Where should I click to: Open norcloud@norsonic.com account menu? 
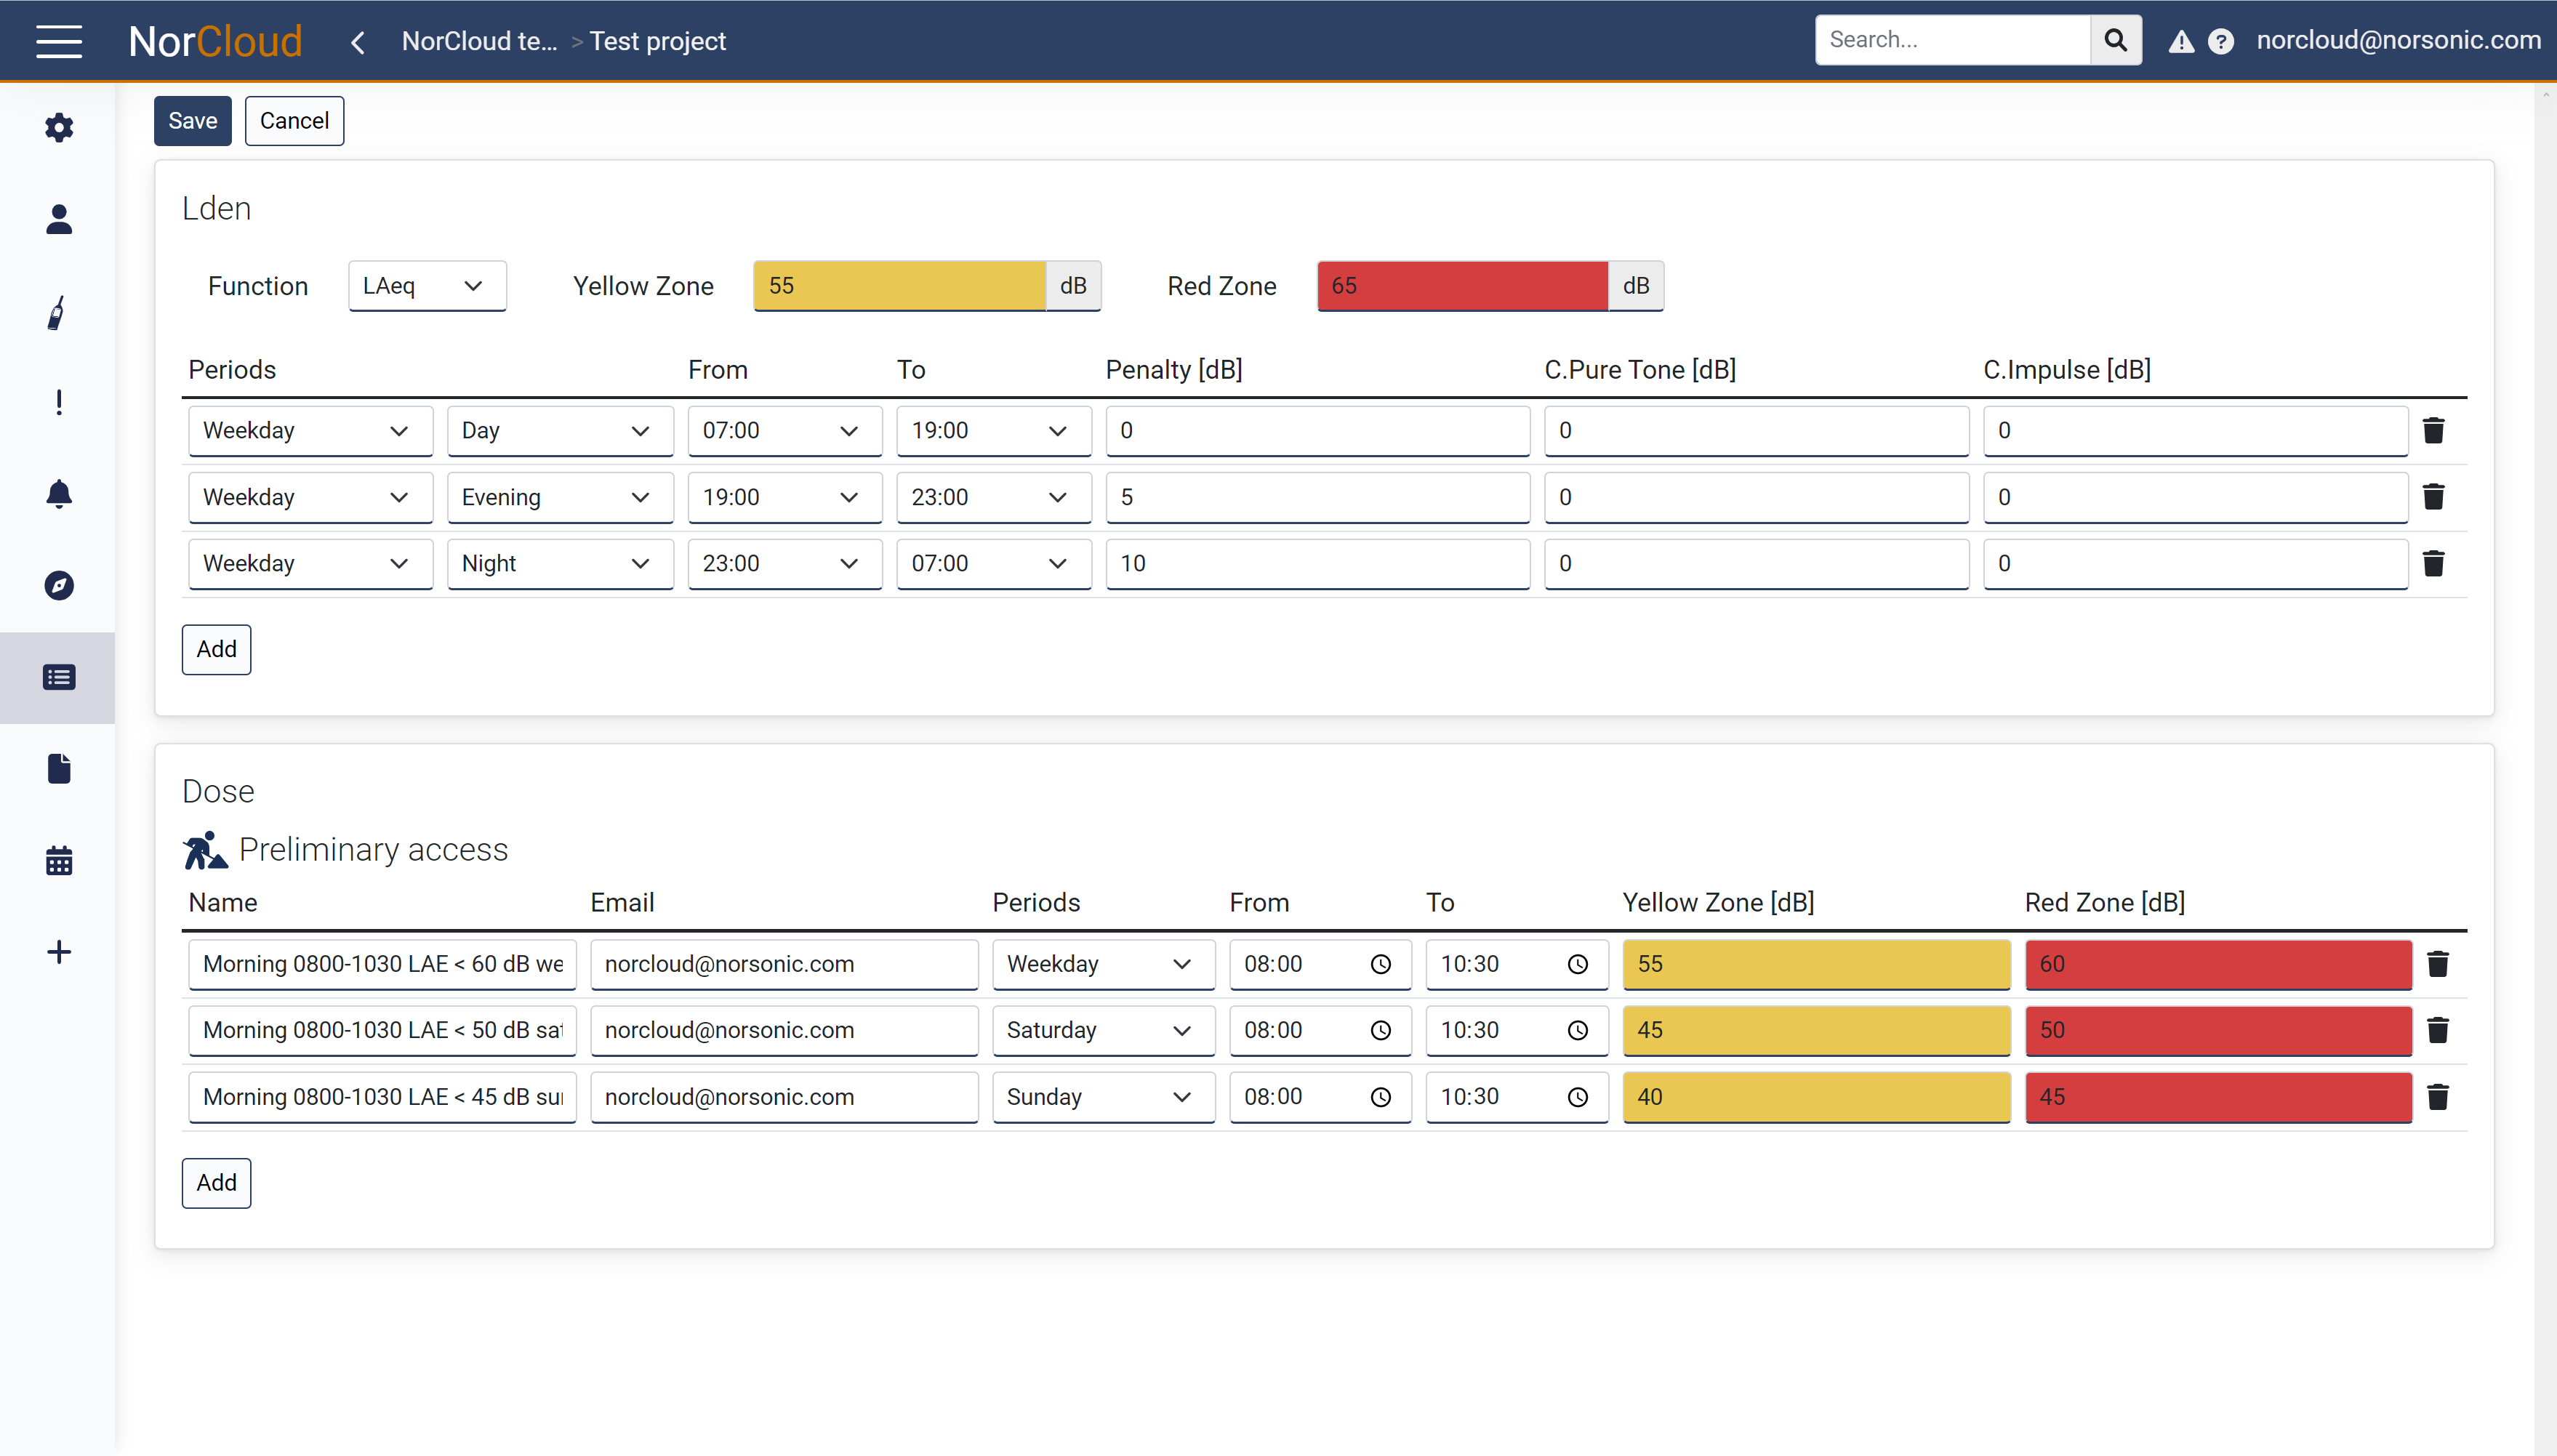pyautogui.click(x=2398, y=40)
